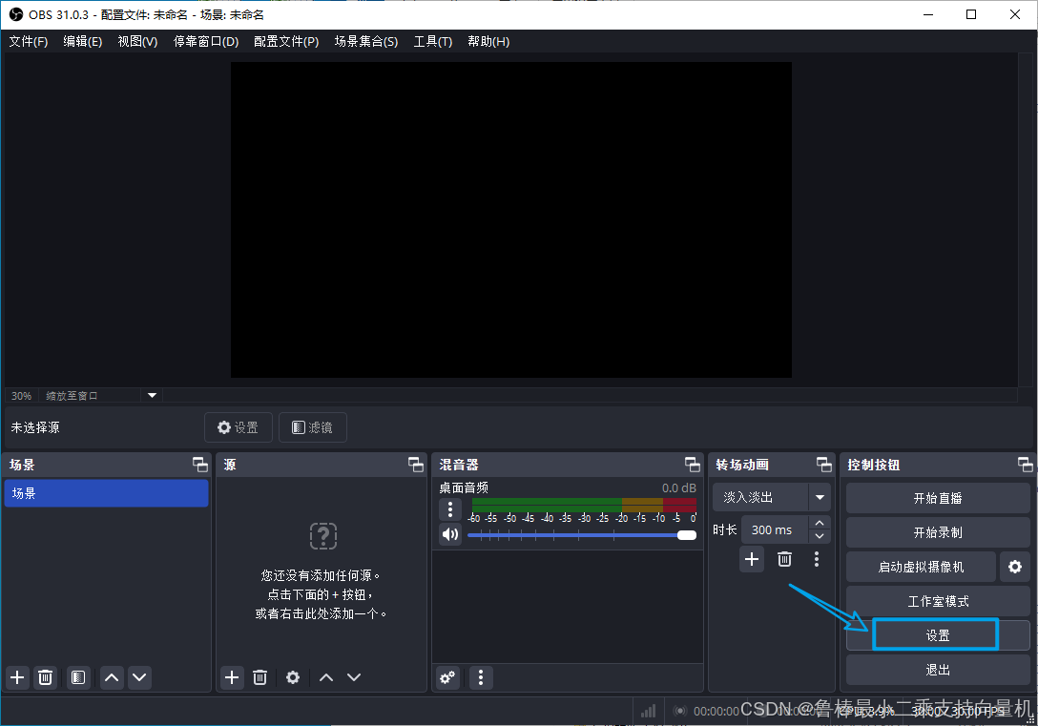Move source down with arrow icon
This screenshot has height=726, width=1038.
354,677
